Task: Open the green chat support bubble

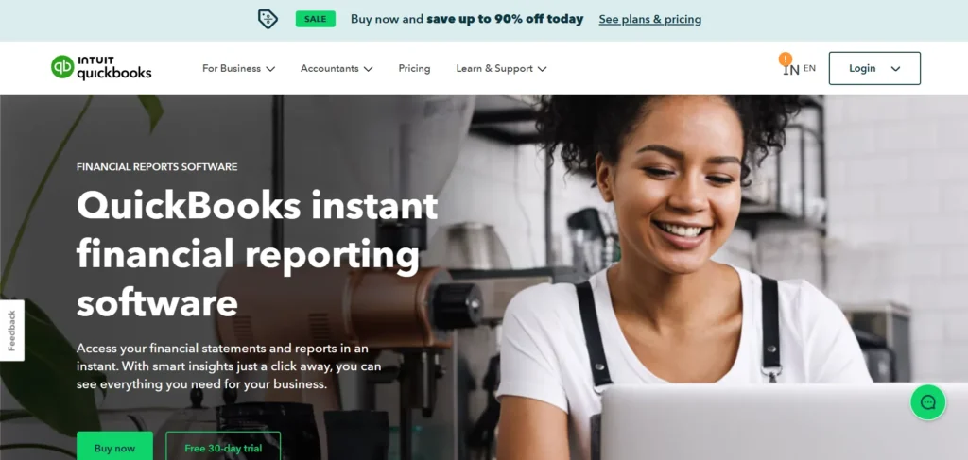Action: point(928,402)
